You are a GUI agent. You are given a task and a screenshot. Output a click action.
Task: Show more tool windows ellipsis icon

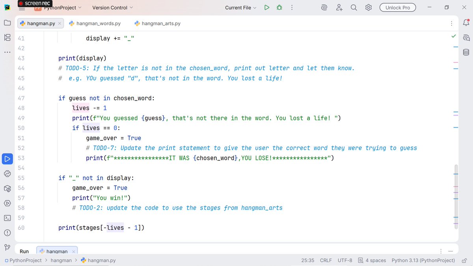coord(7,52)
